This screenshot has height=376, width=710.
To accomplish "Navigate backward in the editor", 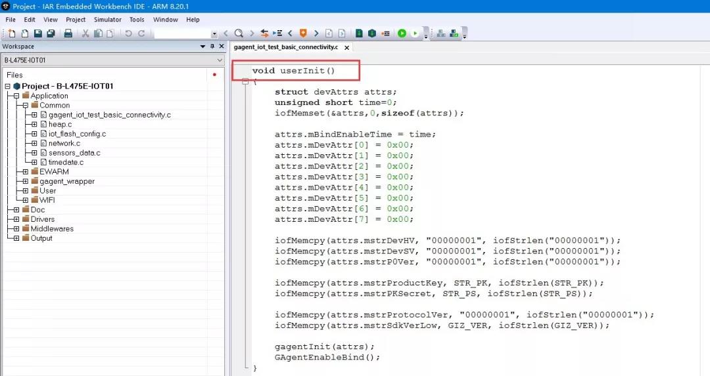I will tap(329, 33).
